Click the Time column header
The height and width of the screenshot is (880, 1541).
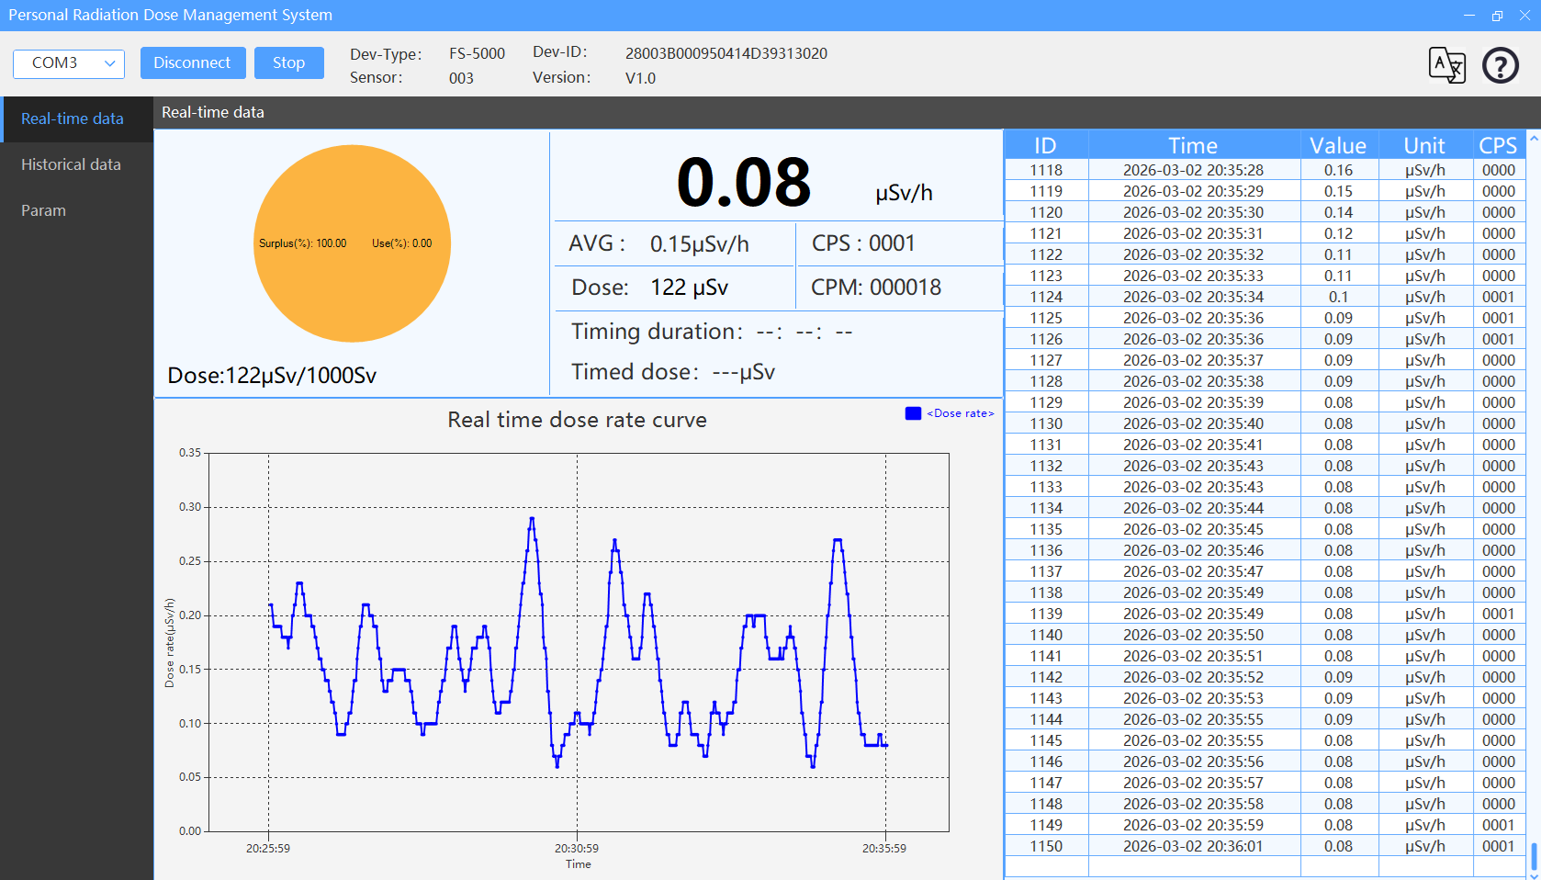point(1193,145)
